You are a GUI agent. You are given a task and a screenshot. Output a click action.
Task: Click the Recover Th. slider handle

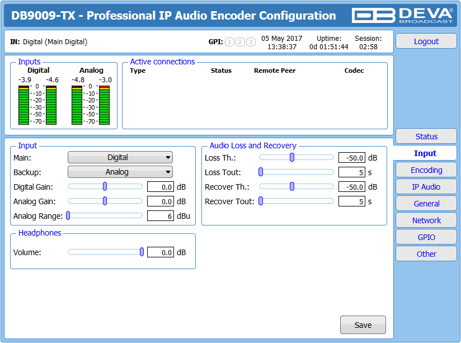coord(292,186)
